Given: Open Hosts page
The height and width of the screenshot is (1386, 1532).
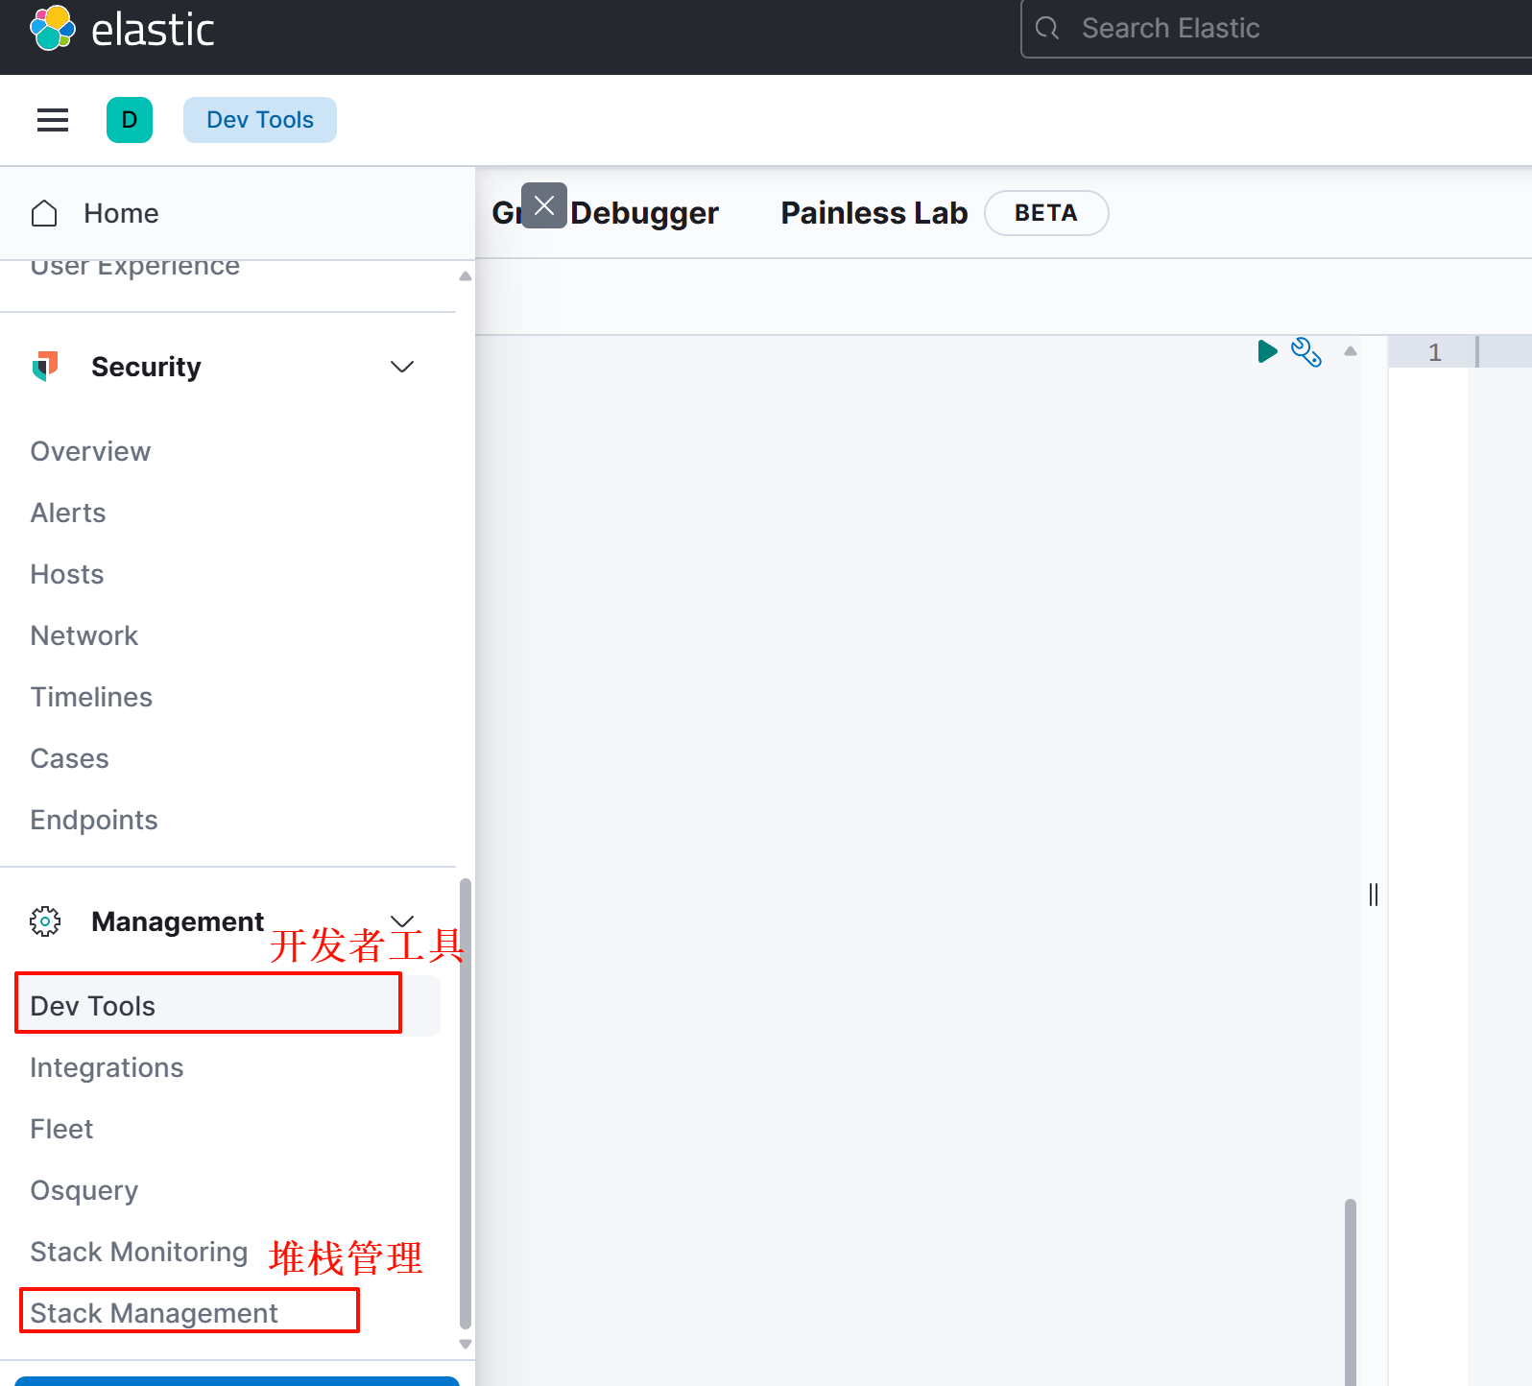Looking at the screenshot, I should pyautogui.click(x=67, y=574).
